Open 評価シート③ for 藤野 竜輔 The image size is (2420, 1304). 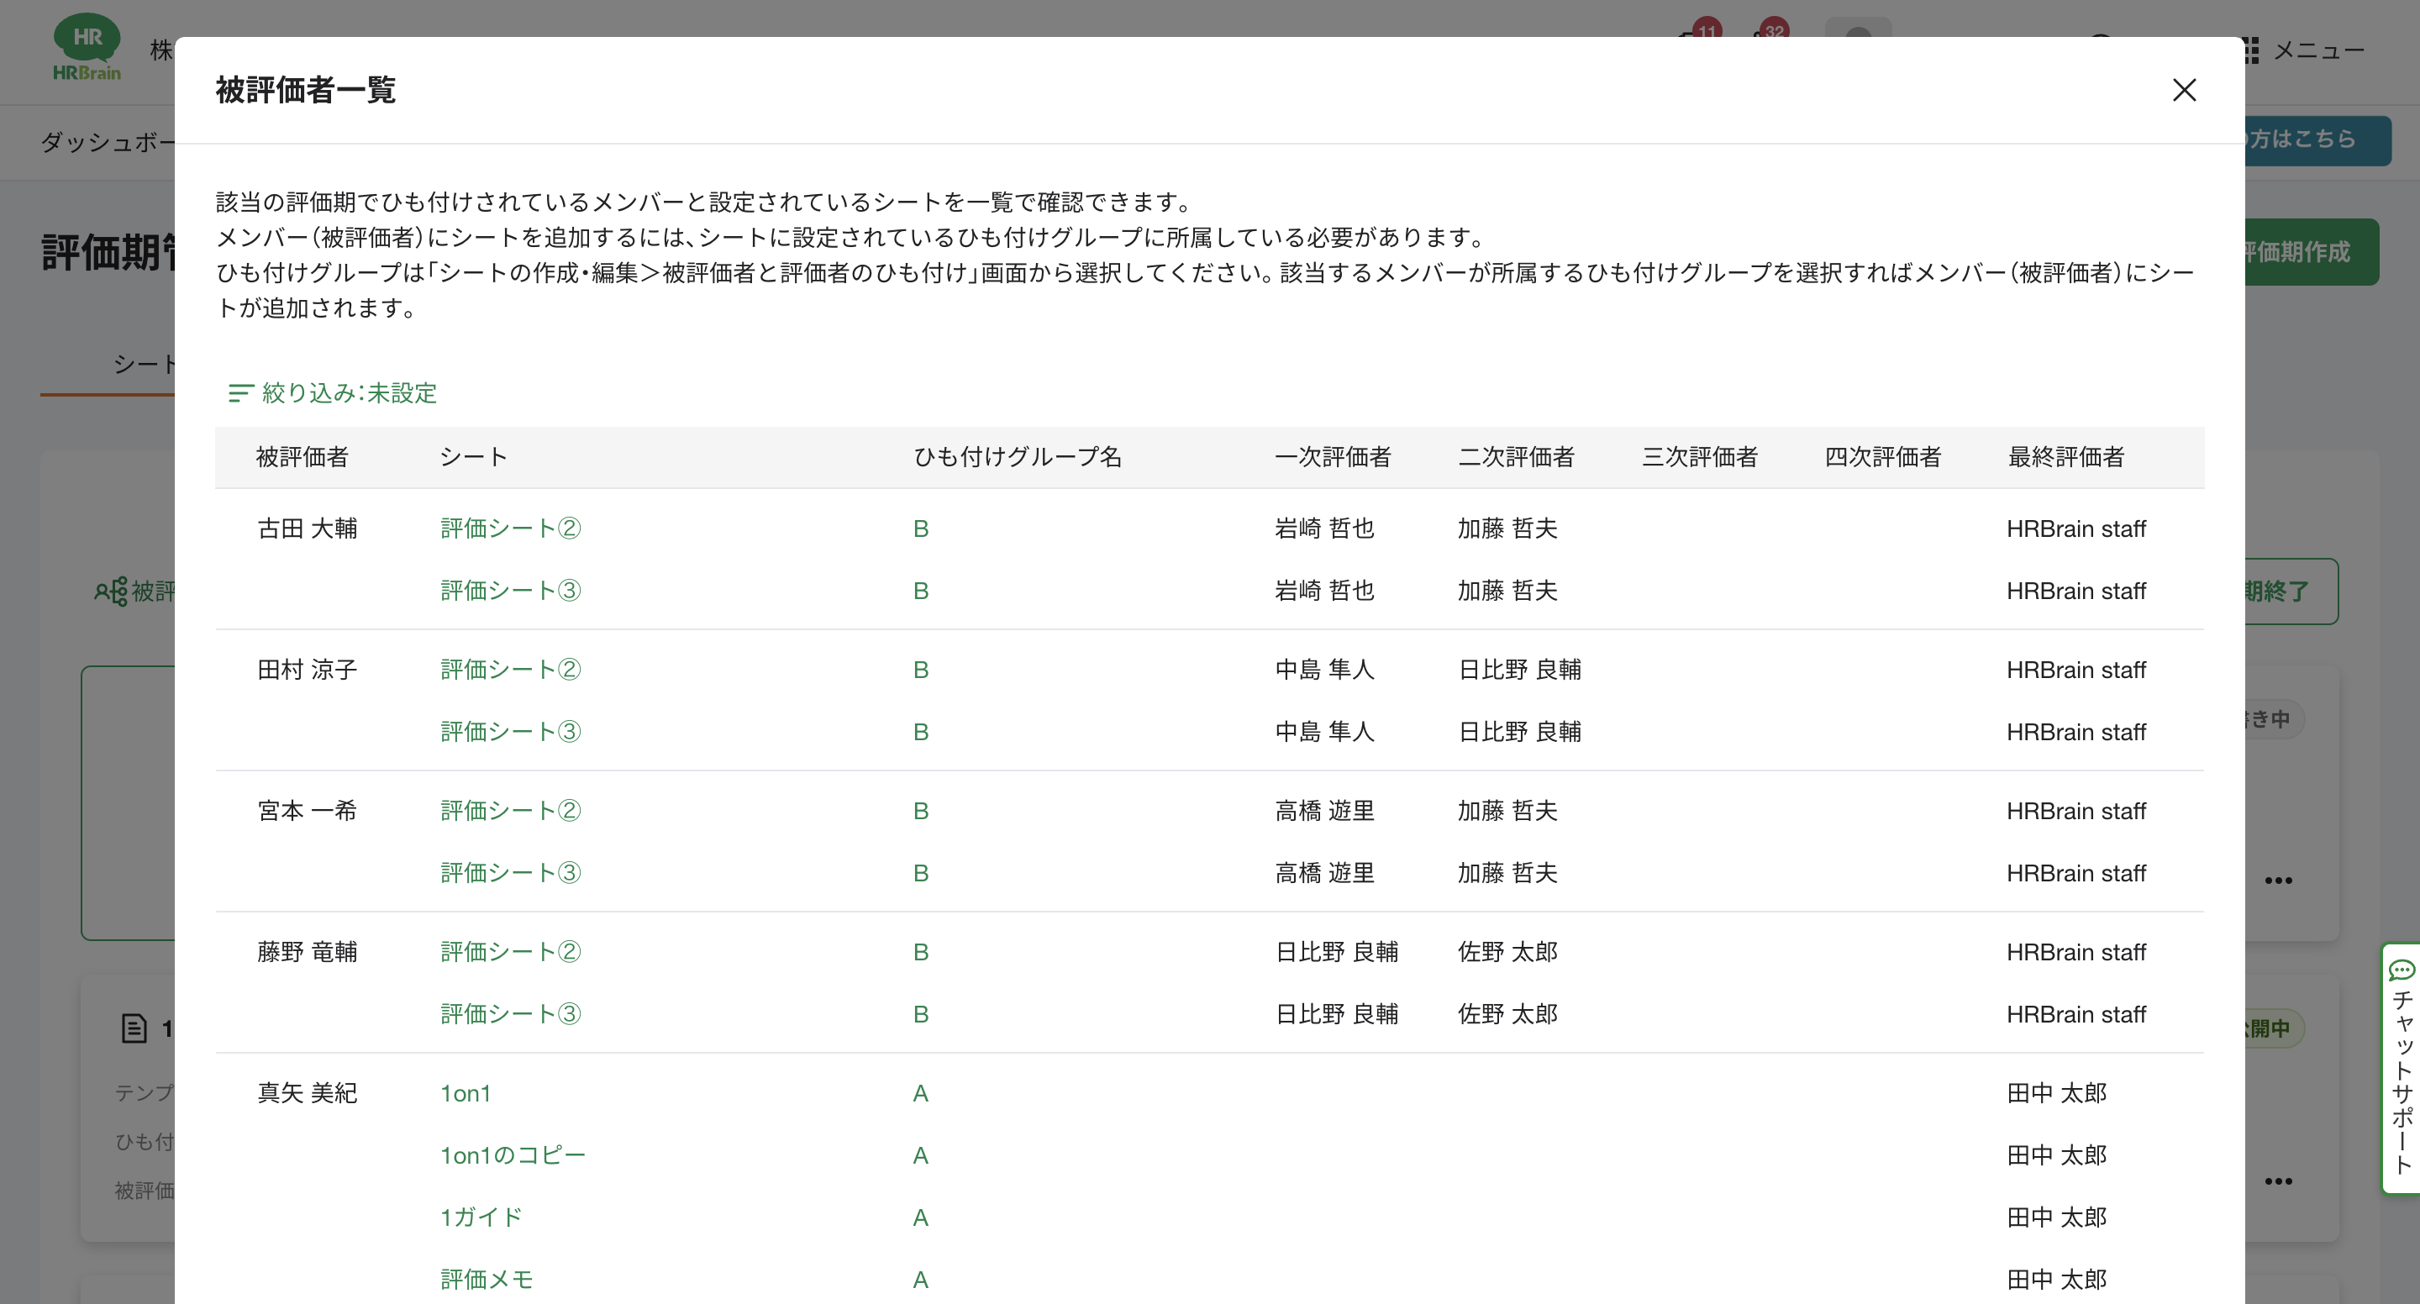[510, 1013]
